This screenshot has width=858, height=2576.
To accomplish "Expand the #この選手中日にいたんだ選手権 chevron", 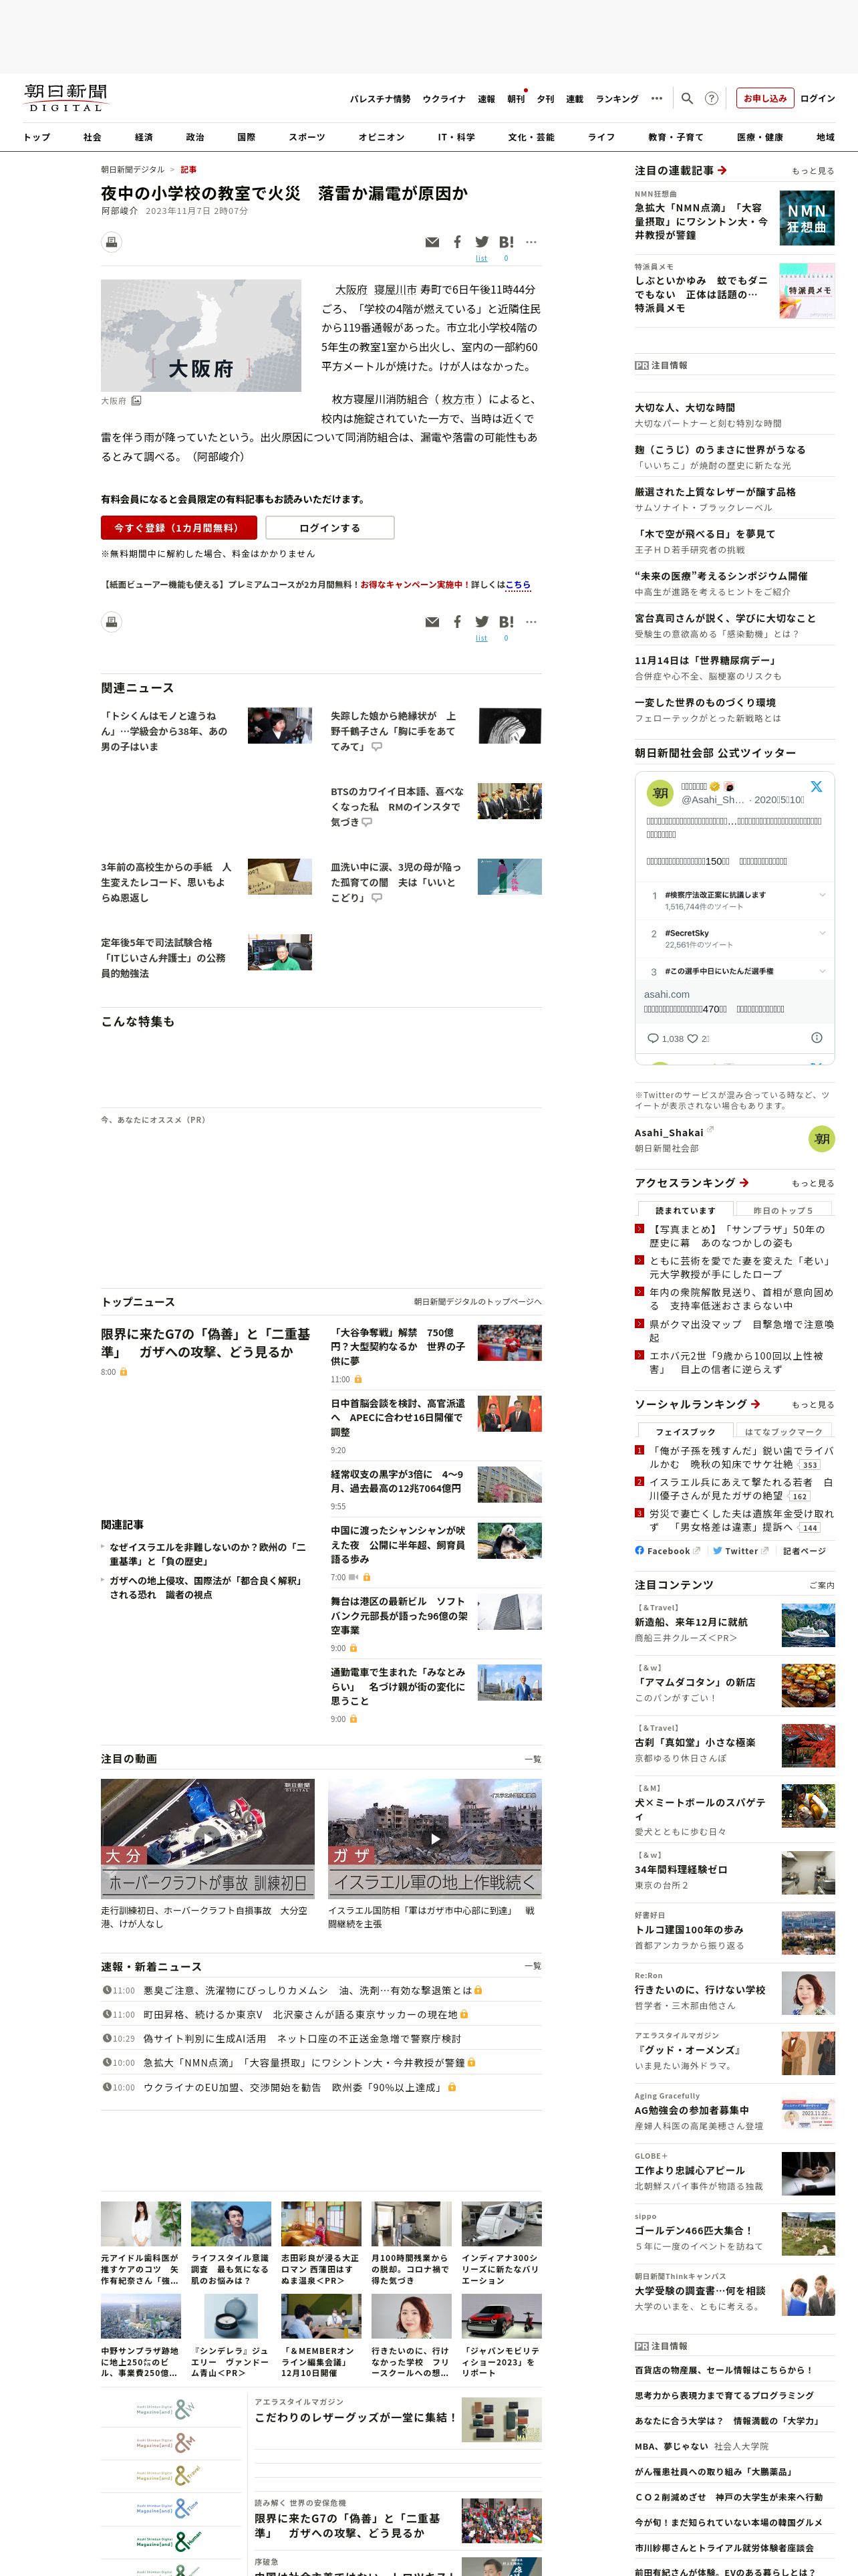I will (822, 970).
